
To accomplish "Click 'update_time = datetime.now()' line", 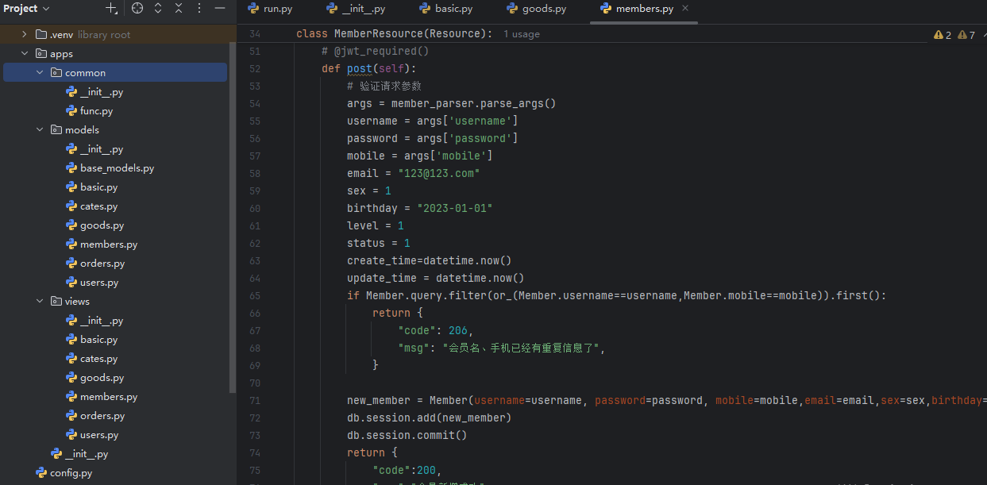I will tap(435, 278).
